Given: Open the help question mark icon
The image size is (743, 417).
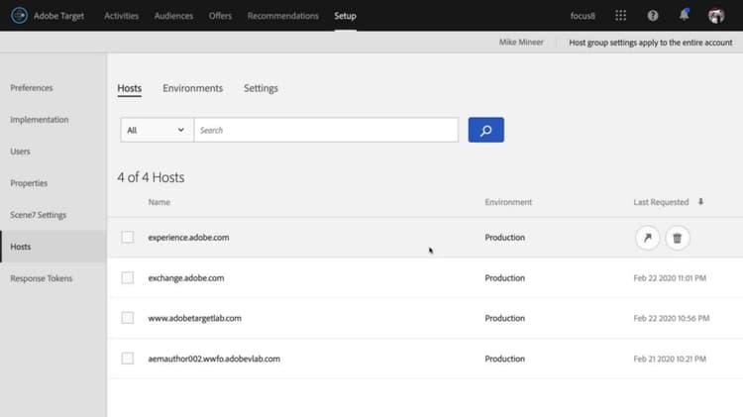Looking at the screenshot, I should point(653,16).
